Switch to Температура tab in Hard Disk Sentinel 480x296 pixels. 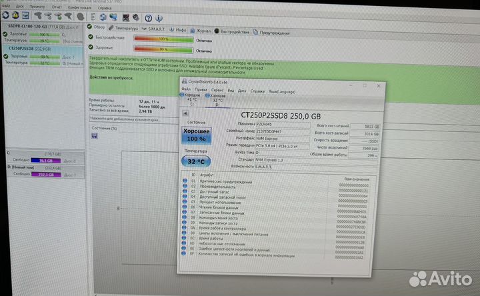pyautogui.click(x=123, y=28)
